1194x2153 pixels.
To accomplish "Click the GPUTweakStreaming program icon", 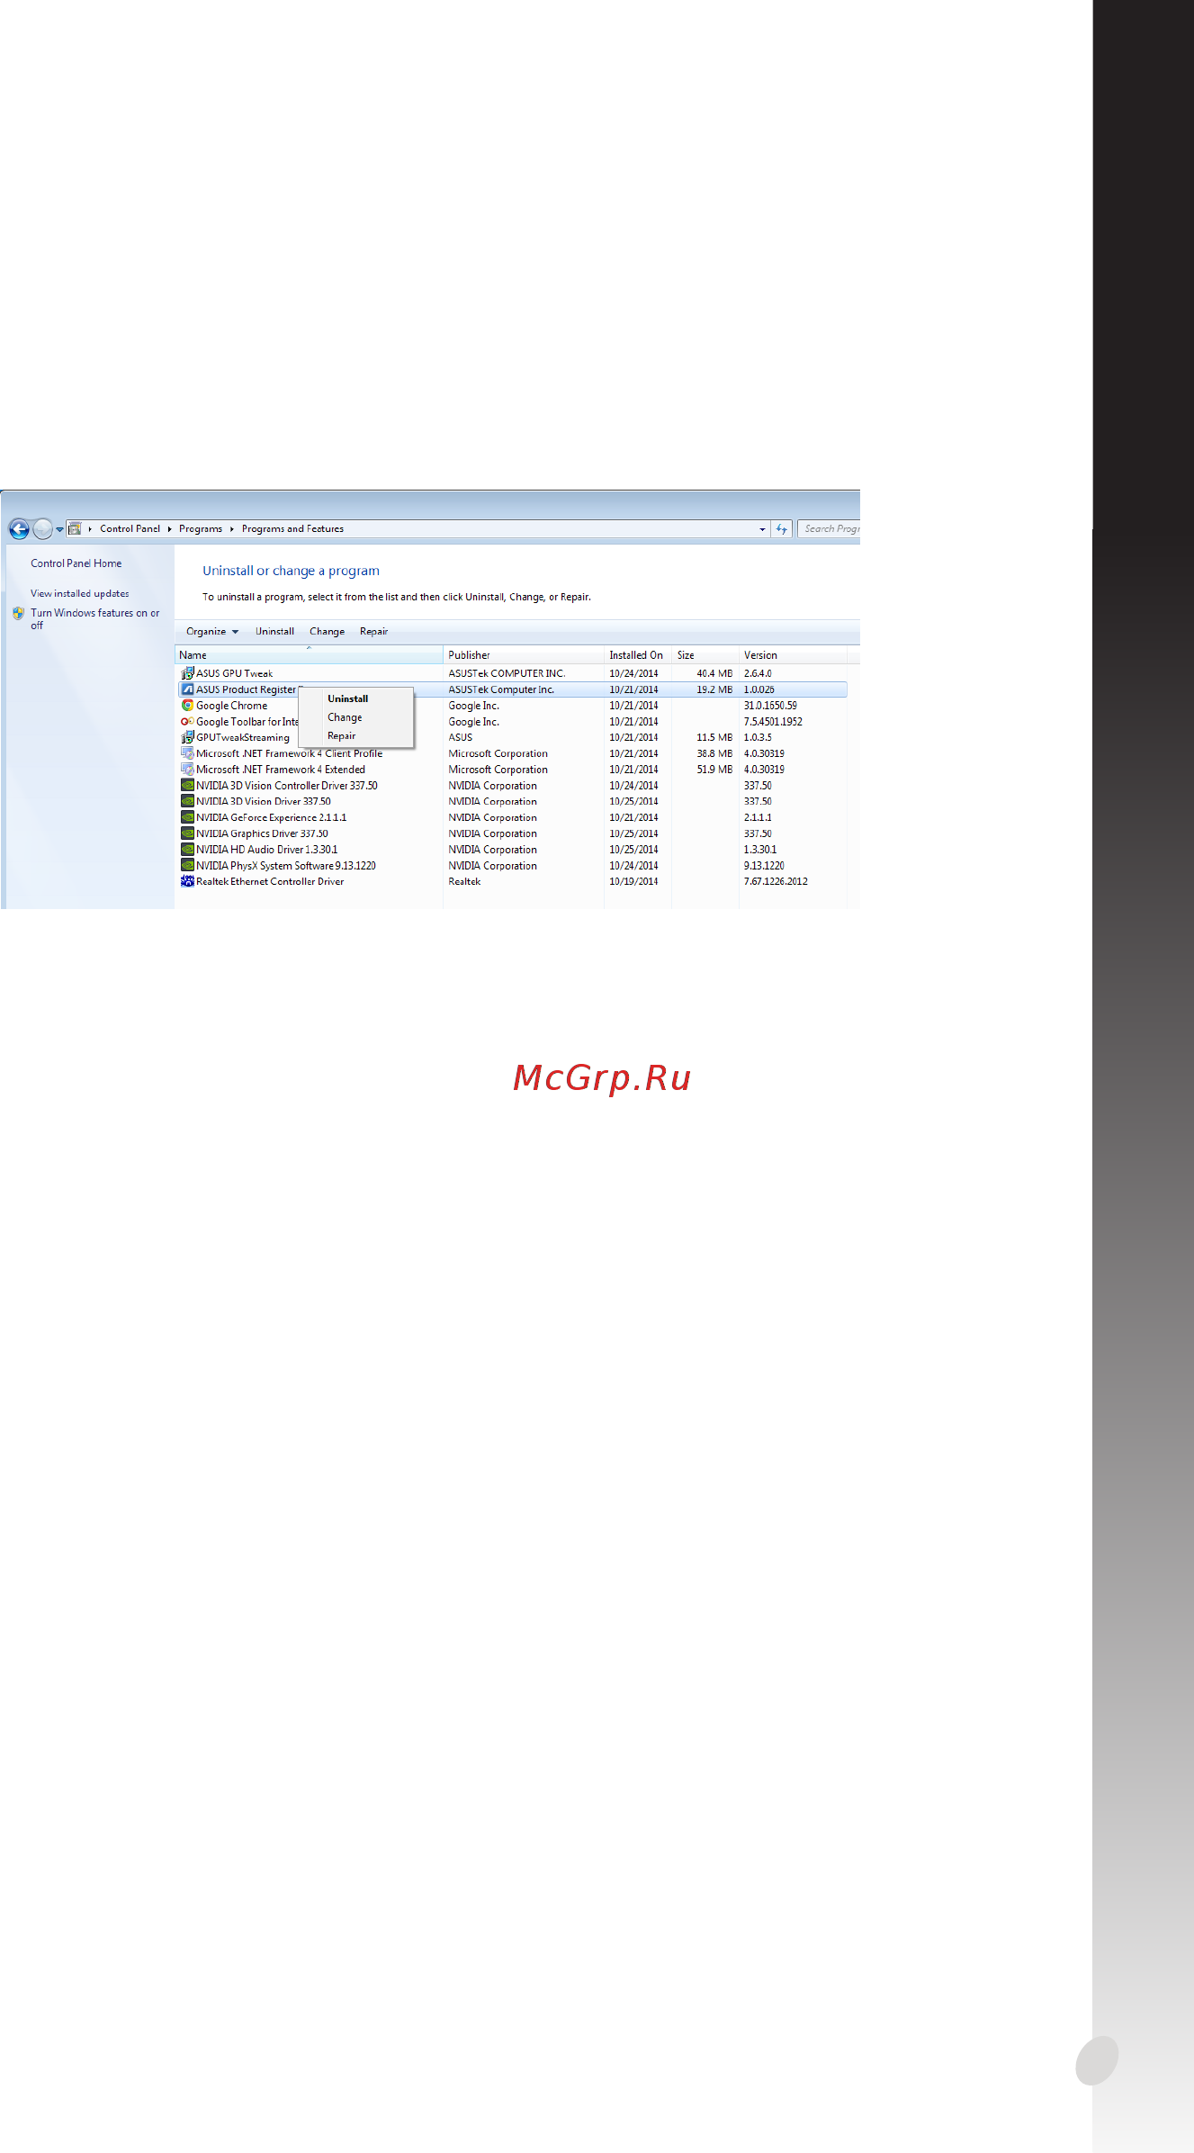I will [x=187, y=737].
